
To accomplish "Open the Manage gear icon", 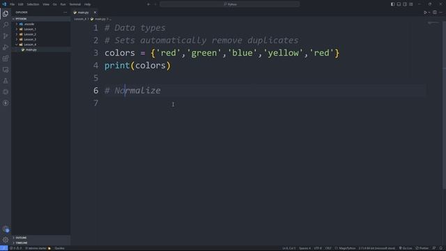I will 6,240.
